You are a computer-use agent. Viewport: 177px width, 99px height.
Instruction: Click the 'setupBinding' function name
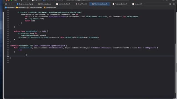tap(31, 31)
